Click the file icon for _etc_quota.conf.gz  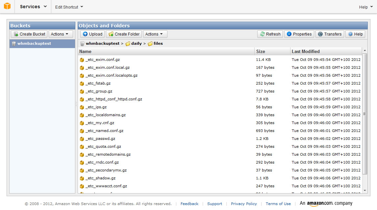click(82, 146)
